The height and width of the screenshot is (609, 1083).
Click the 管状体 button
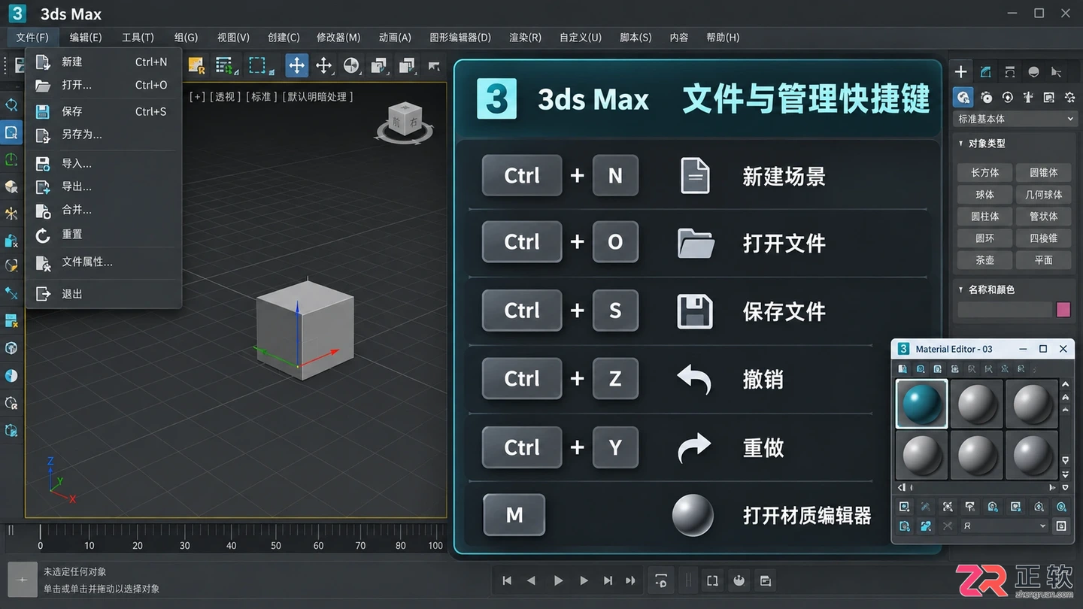1043,216
